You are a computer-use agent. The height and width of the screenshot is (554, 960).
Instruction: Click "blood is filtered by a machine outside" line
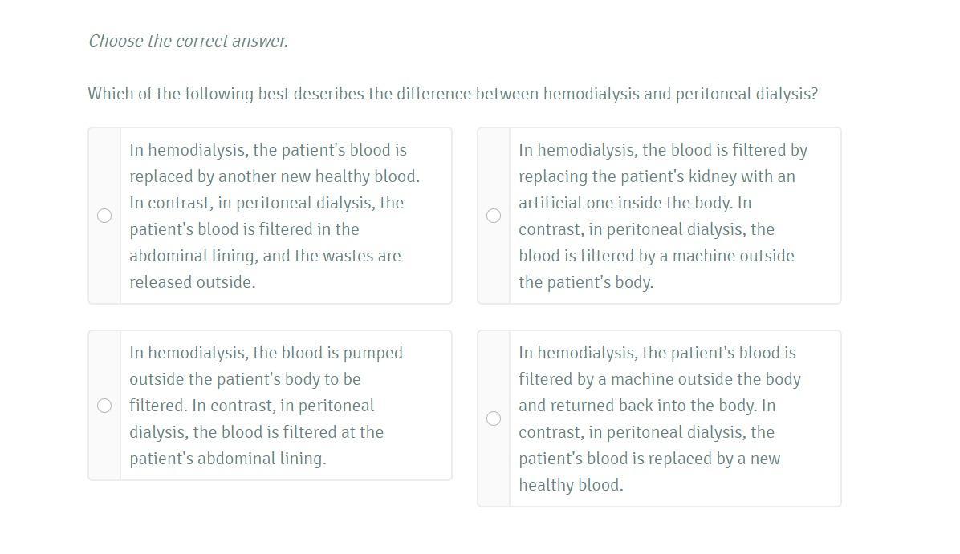coord(656,256)
